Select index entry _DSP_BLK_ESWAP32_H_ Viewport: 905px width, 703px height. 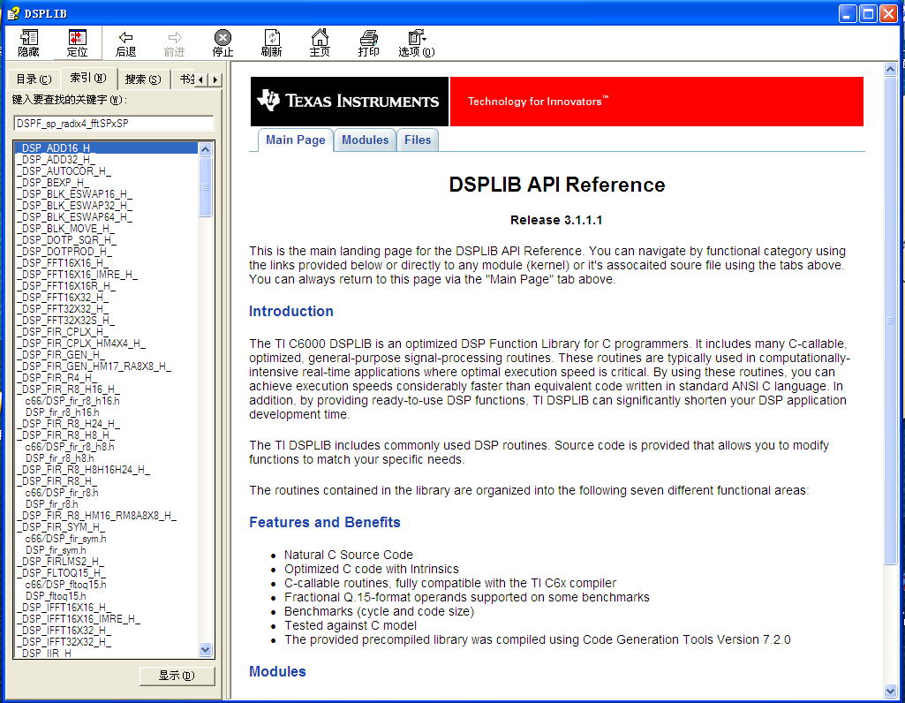click(74, 206)
